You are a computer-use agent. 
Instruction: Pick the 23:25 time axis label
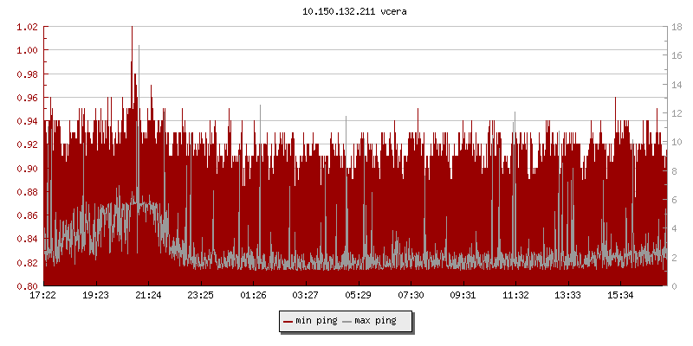pyautogui.click(x=201, y=296)
